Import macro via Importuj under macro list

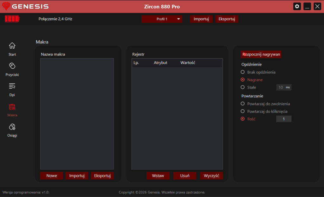coord(77,176)
